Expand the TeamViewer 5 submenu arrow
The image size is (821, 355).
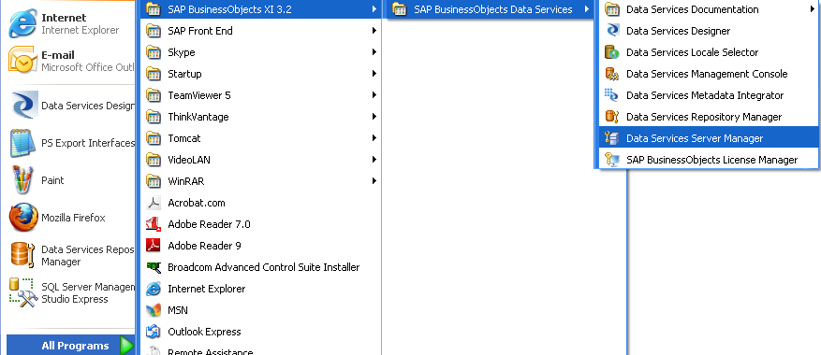pyautogui.click(x=374, y=95)
